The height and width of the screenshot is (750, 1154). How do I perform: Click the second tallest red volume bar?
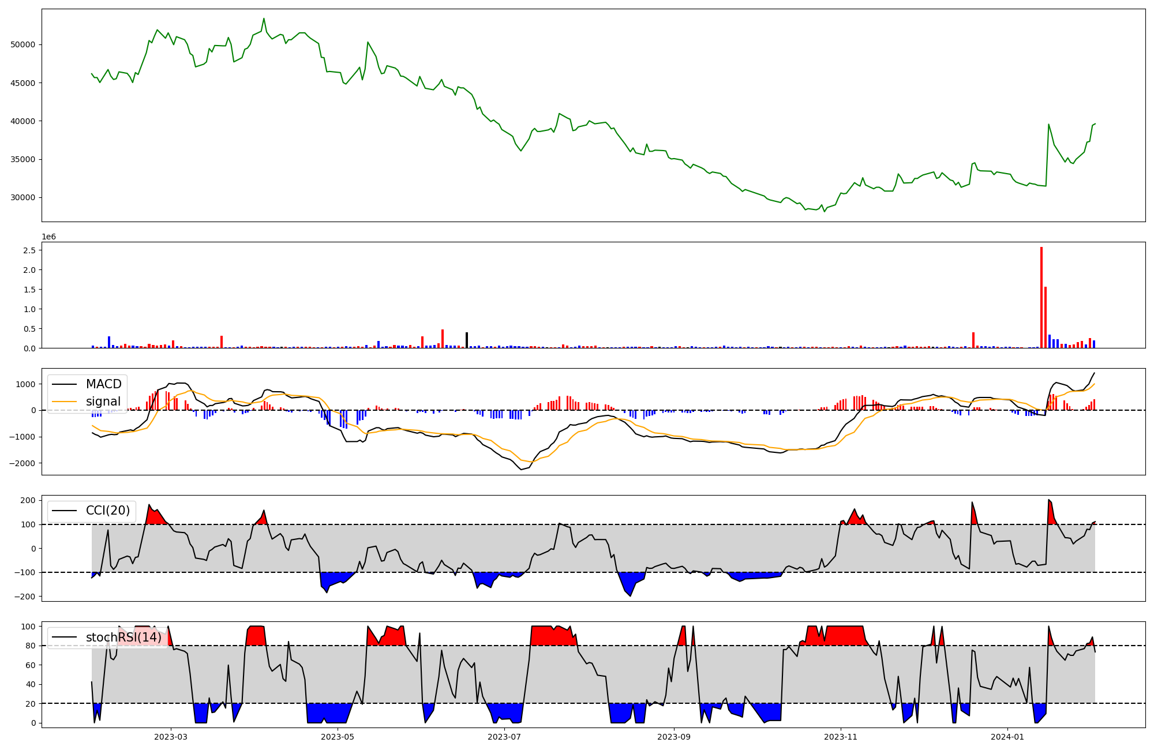point(1046,317)
